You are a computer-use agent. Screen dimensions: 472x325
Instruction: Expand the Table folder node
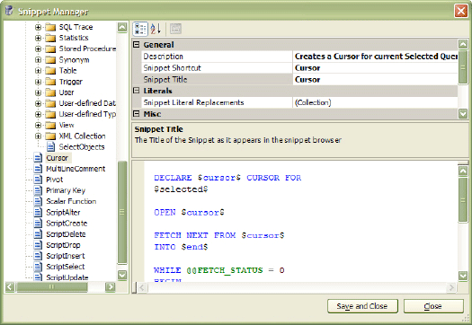38,71
